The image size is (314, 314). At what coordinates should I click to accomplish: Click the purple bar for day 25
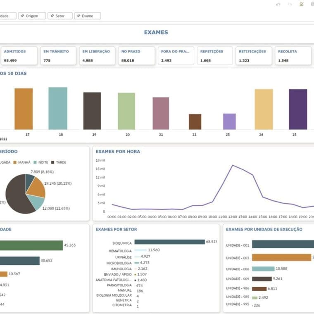coord(298,109)
